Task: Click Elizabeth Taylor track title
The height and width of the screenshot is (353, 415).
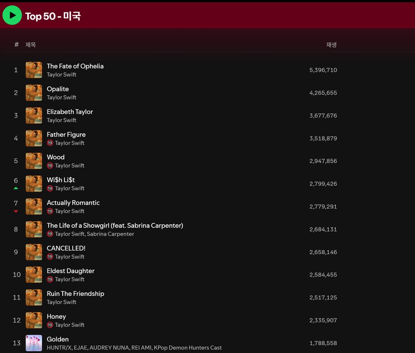Action: pyautogui.click(x=70, y=112)
